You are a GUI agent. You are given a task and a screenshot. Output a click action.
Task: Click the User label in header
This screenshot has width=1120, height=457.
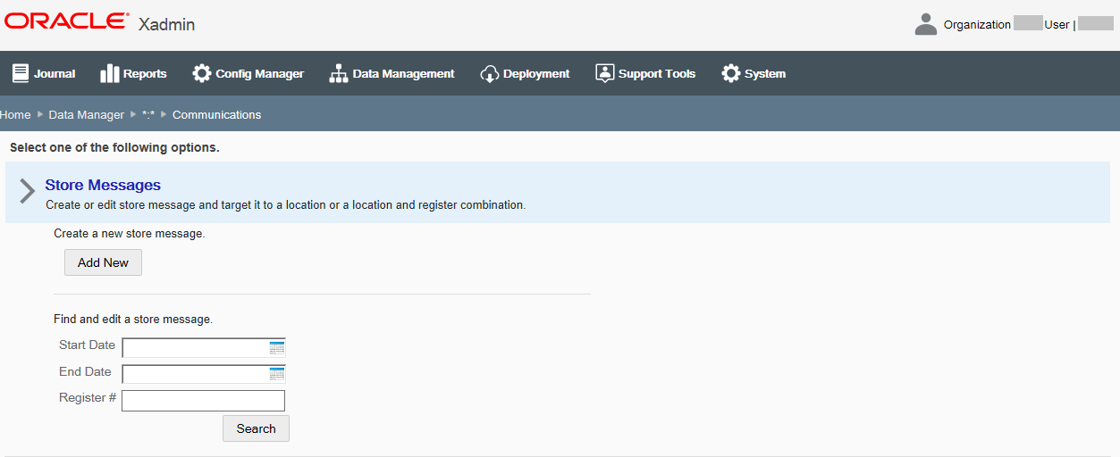coord(1057,25)
